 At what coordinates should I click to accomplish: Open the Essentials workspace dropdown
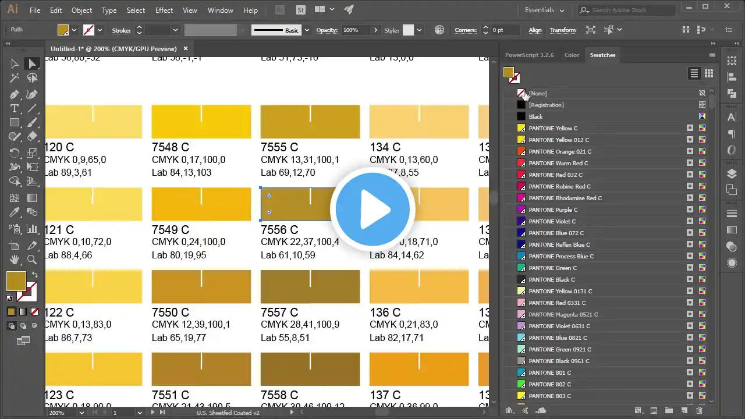tap(544, 10)
